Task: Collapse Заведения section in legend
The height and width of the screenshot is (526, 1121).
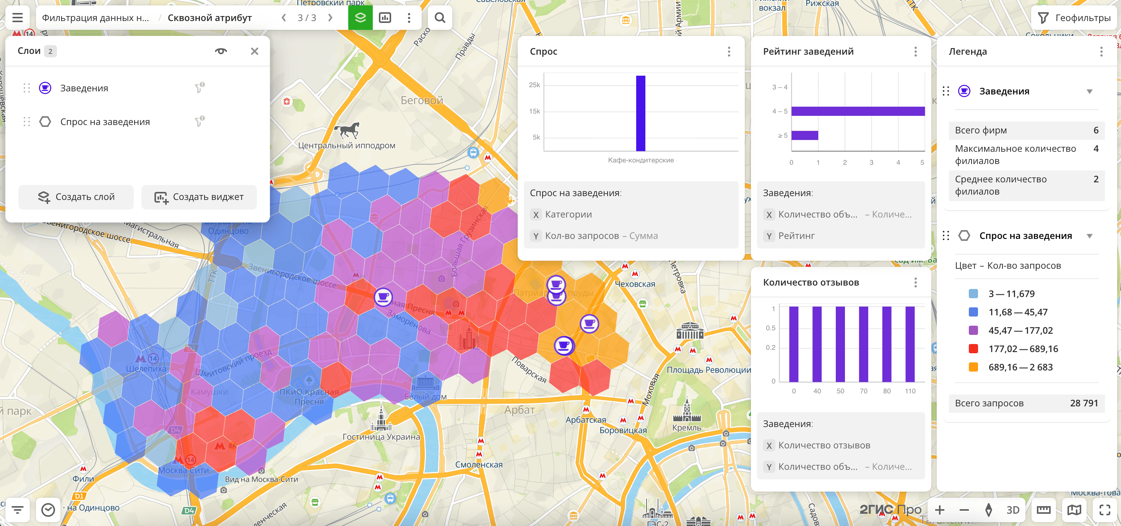Action: tap(1089, 91)
